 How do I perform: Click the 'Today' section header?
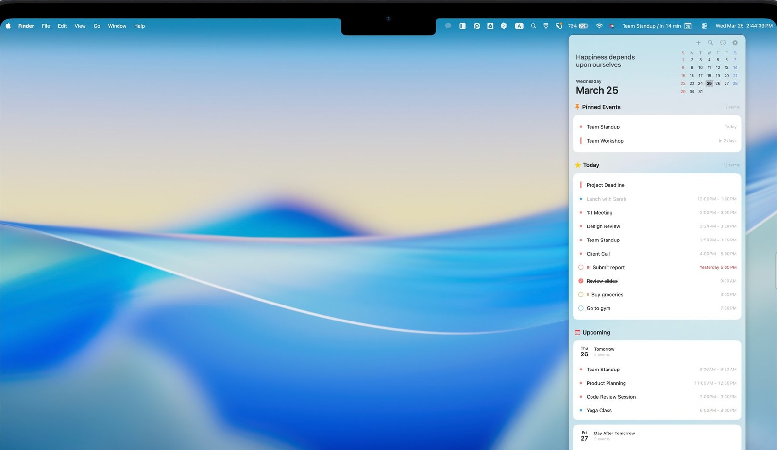(591, 165)
